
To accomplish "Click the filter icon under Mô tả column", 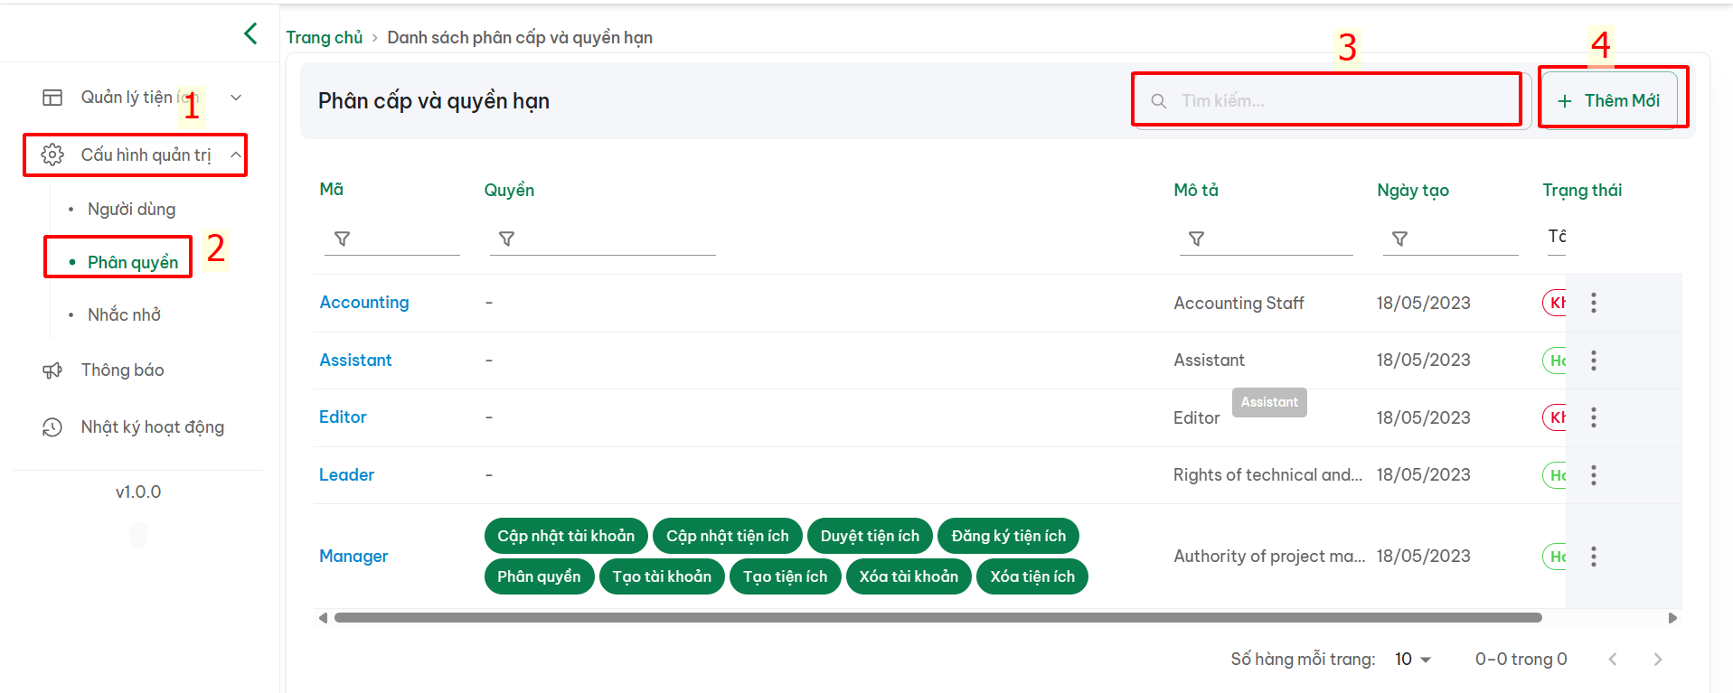I will point(1196,239).
